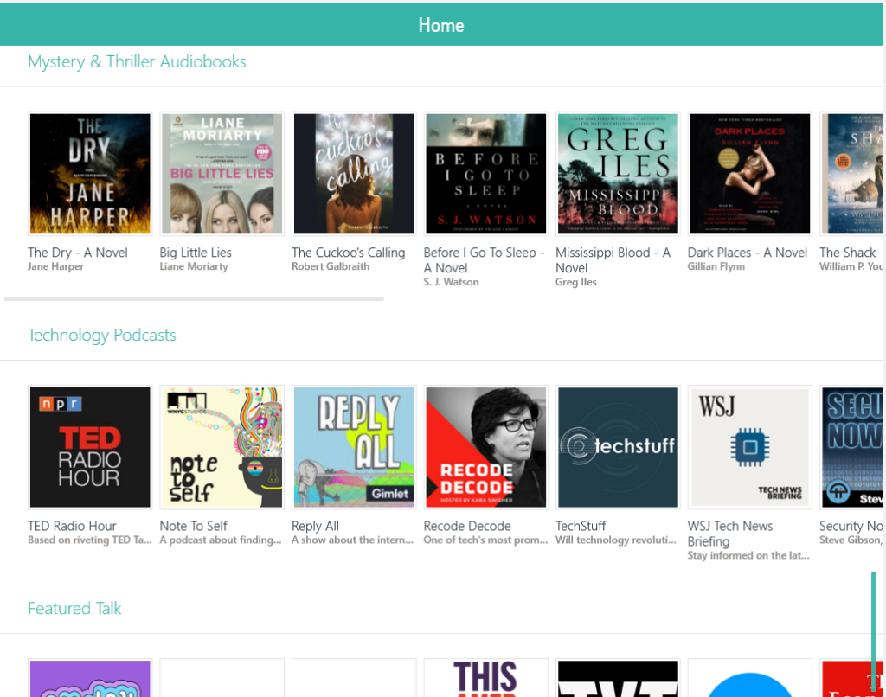Screen dimensions: 886x697
Task: Click 'One of tech's most prom...' description
Action: tap(485, 540)
